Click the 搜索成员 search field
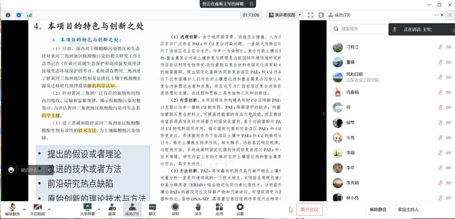The height and width of the screenshot is (219, 455). pyautogui.click(x=363, y=28)
